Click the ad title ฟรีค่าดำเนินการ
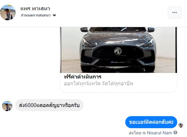This screenshot has width=187, height=137. click(x=83, y=77)
